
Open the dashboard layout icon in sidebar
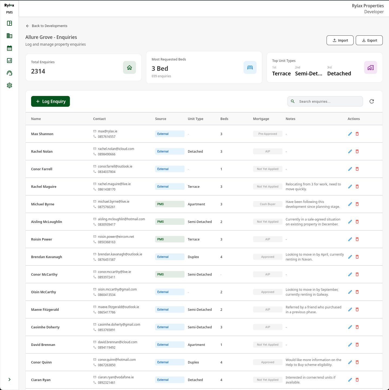pyautogui.click(x=9, y=23)
